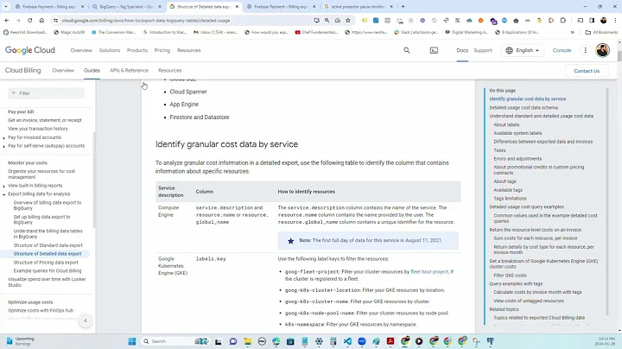The width and height of the screenshot is (622, 349).
Task: Expand Pay for self-serve accounts section
Action: 4,146
